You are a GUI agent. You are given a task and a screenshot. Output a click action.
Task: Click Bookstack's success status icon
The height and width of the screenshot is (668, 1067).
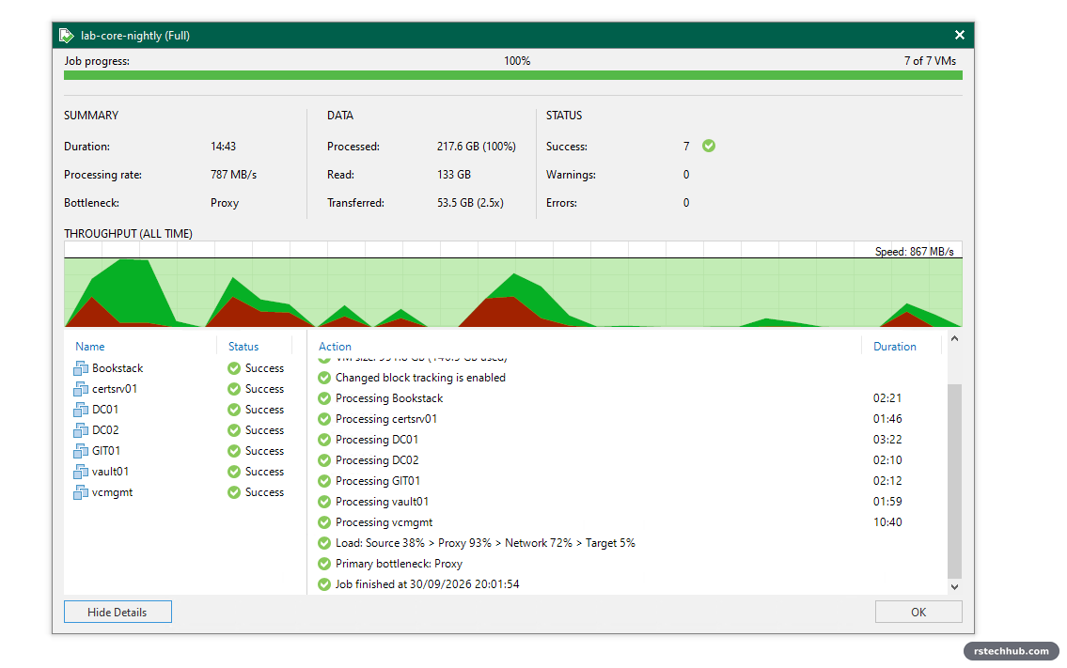234,368
